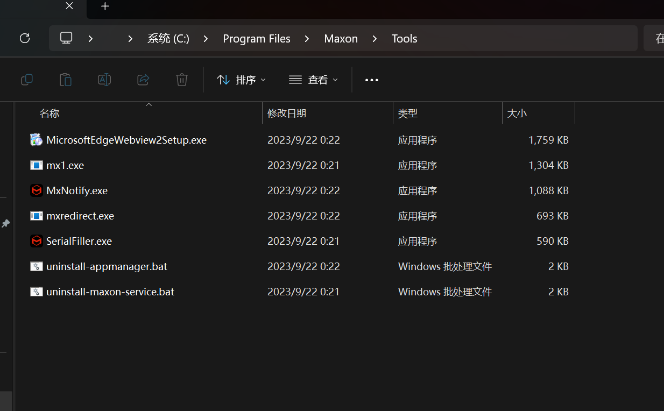Click the date cell for mx1.exe

coord(303,165)
